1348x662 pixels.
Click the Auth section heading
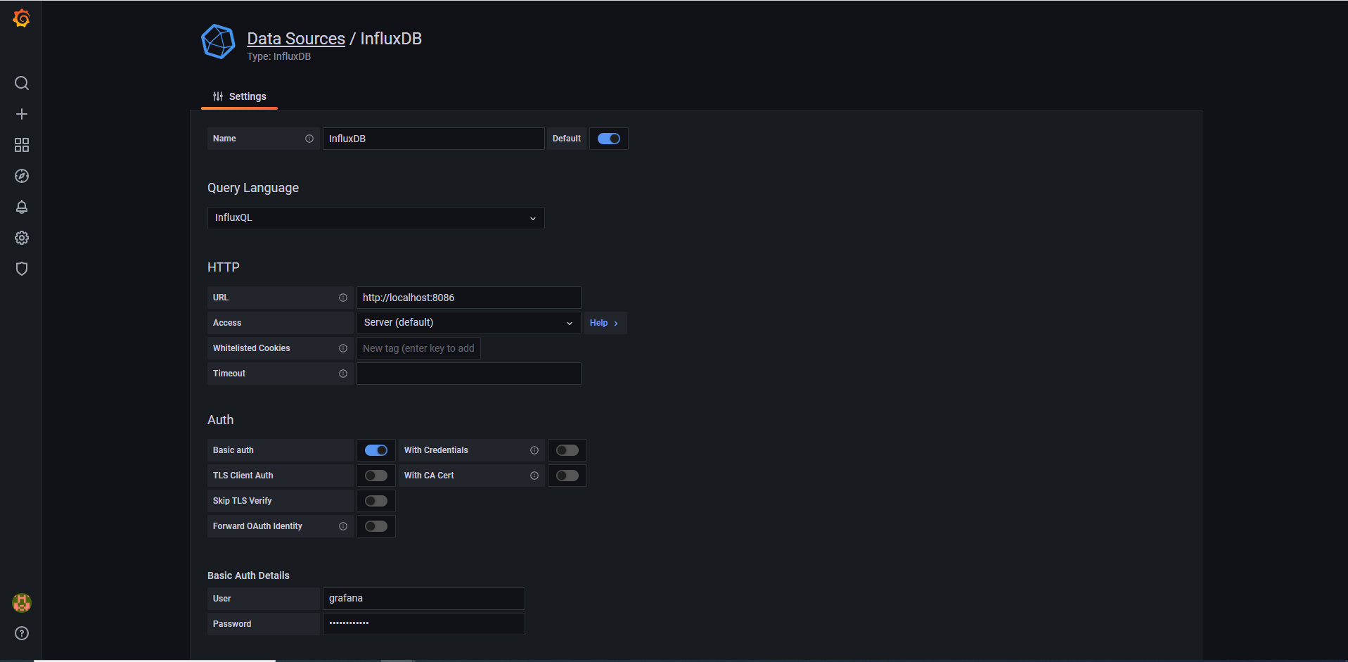[x=221, y=420]
